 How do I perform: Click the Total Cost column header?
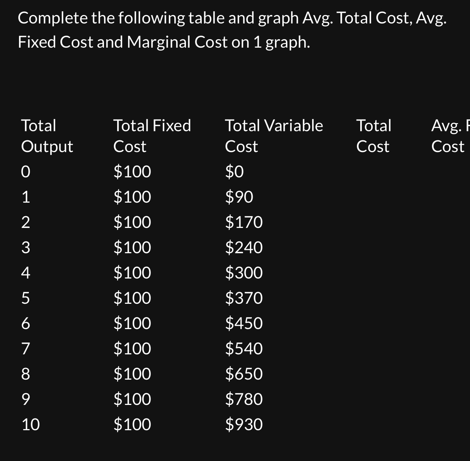[373, 136]
